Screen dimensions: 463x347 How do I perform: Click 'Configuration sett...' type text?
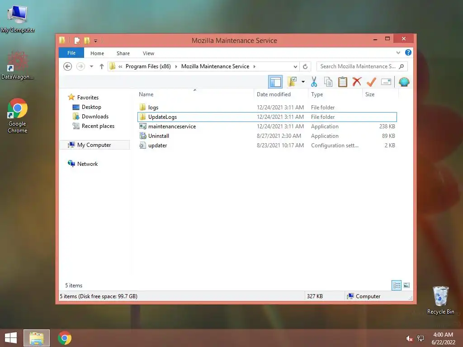[x=335, y=145]
